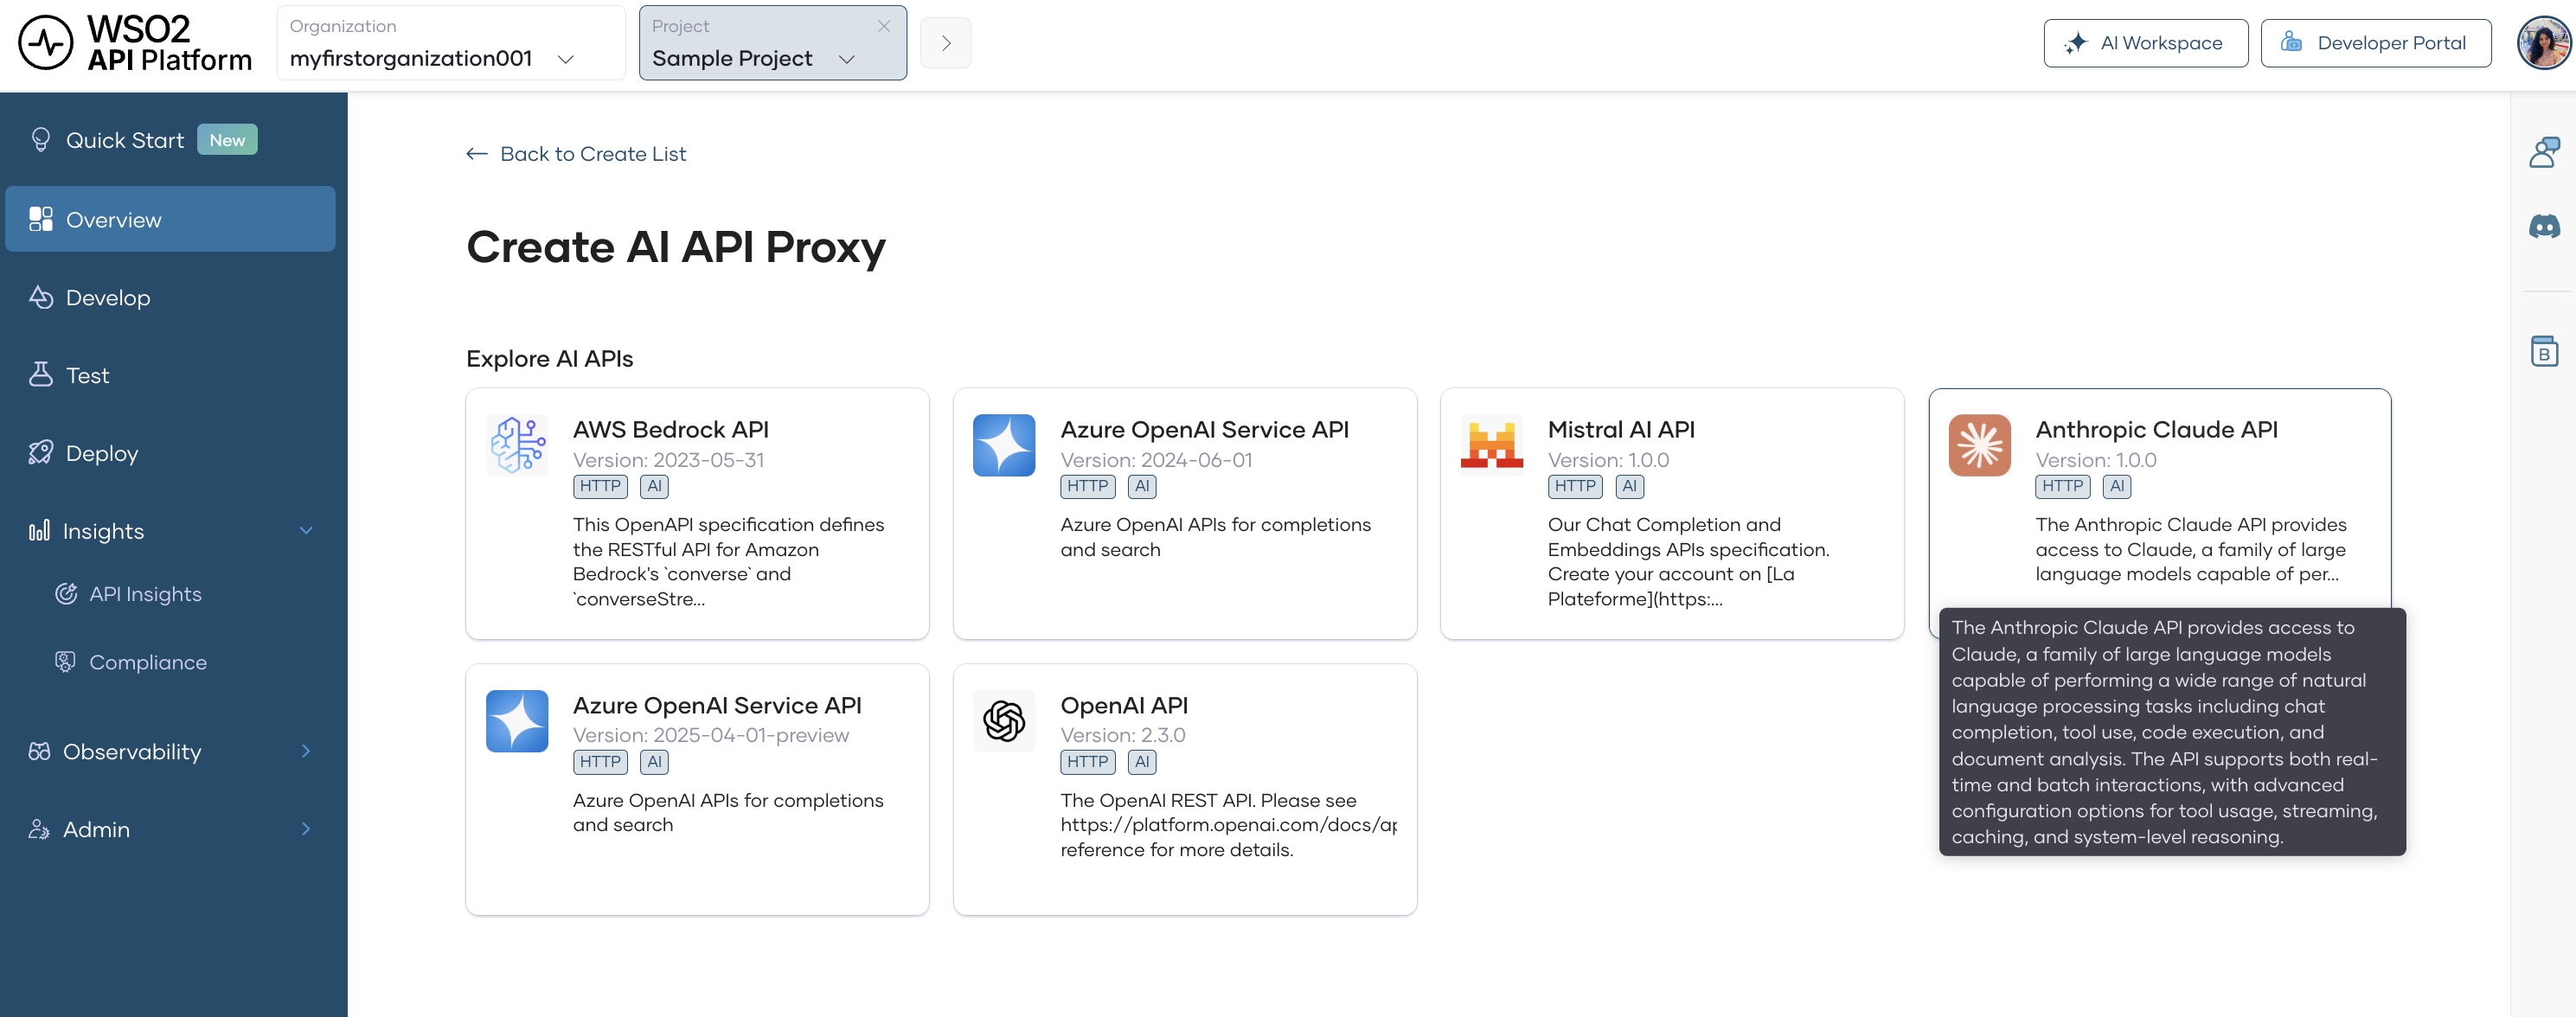Click the Create AI API Proxy heading
The height and width of the screenshot is (1017, 2576).
pyautogui.click(x=676, y=247)
